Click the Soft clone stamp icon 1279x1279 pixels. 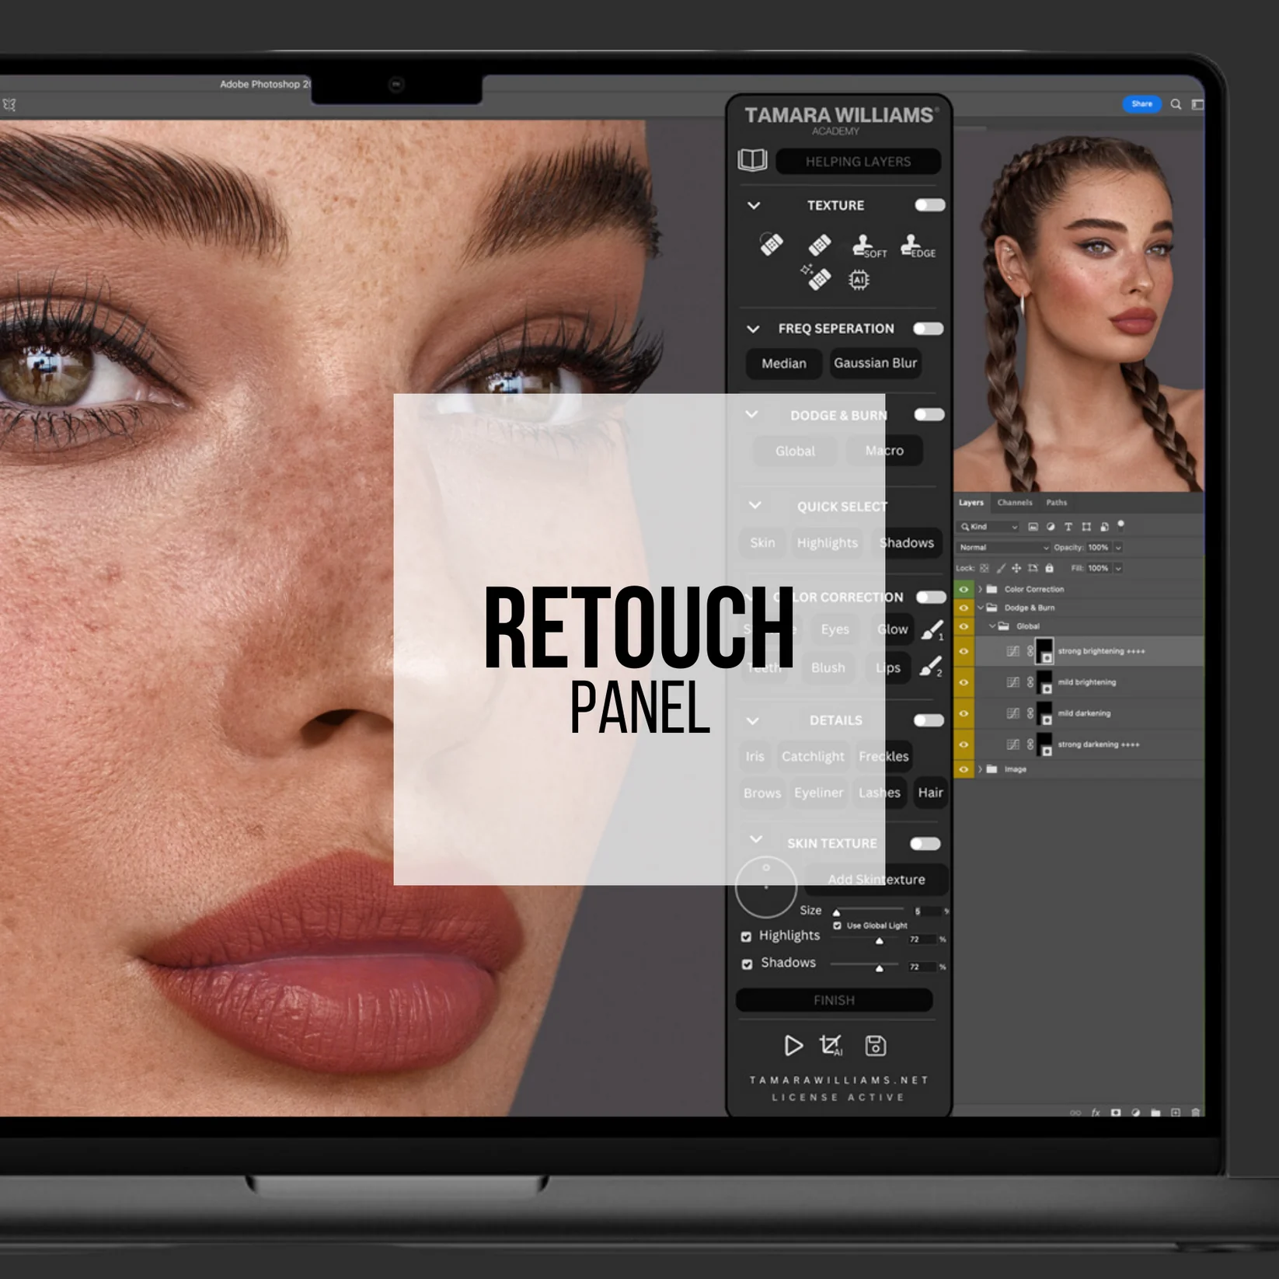pos(866,244)
